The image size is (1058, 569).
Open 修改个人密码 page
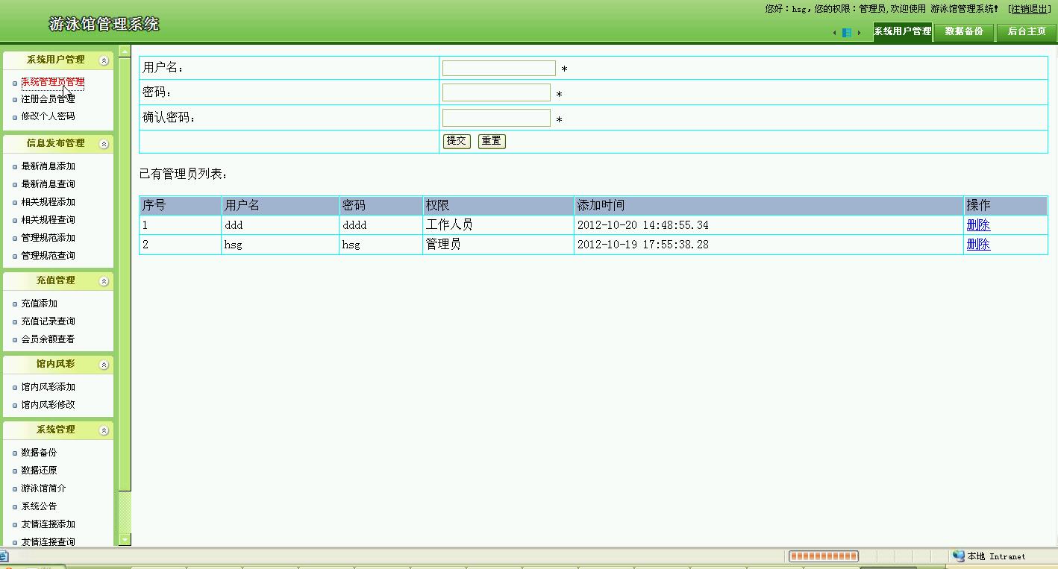point(48,116)
